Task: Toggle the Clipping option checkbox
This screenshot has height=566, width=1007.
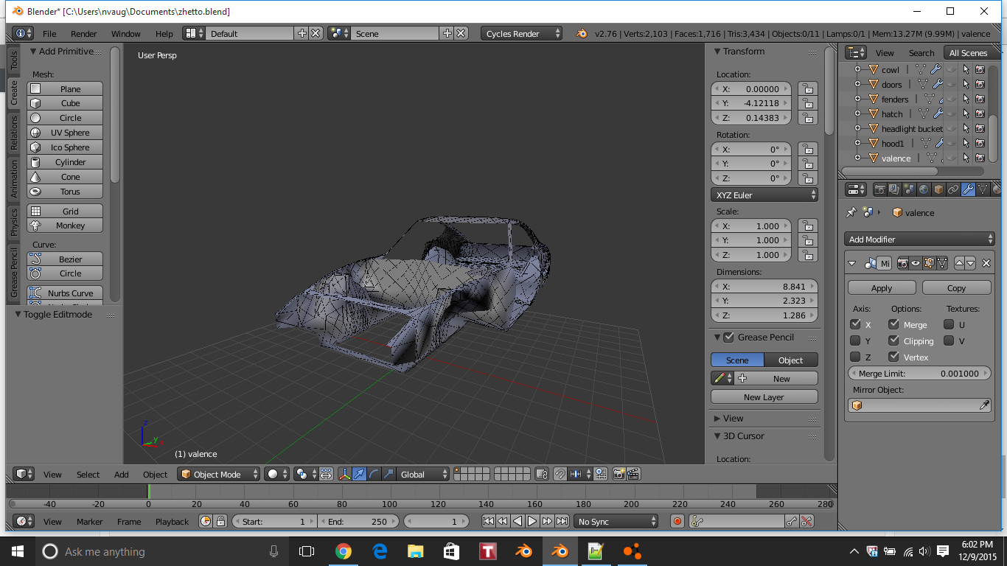Action: 894,340
